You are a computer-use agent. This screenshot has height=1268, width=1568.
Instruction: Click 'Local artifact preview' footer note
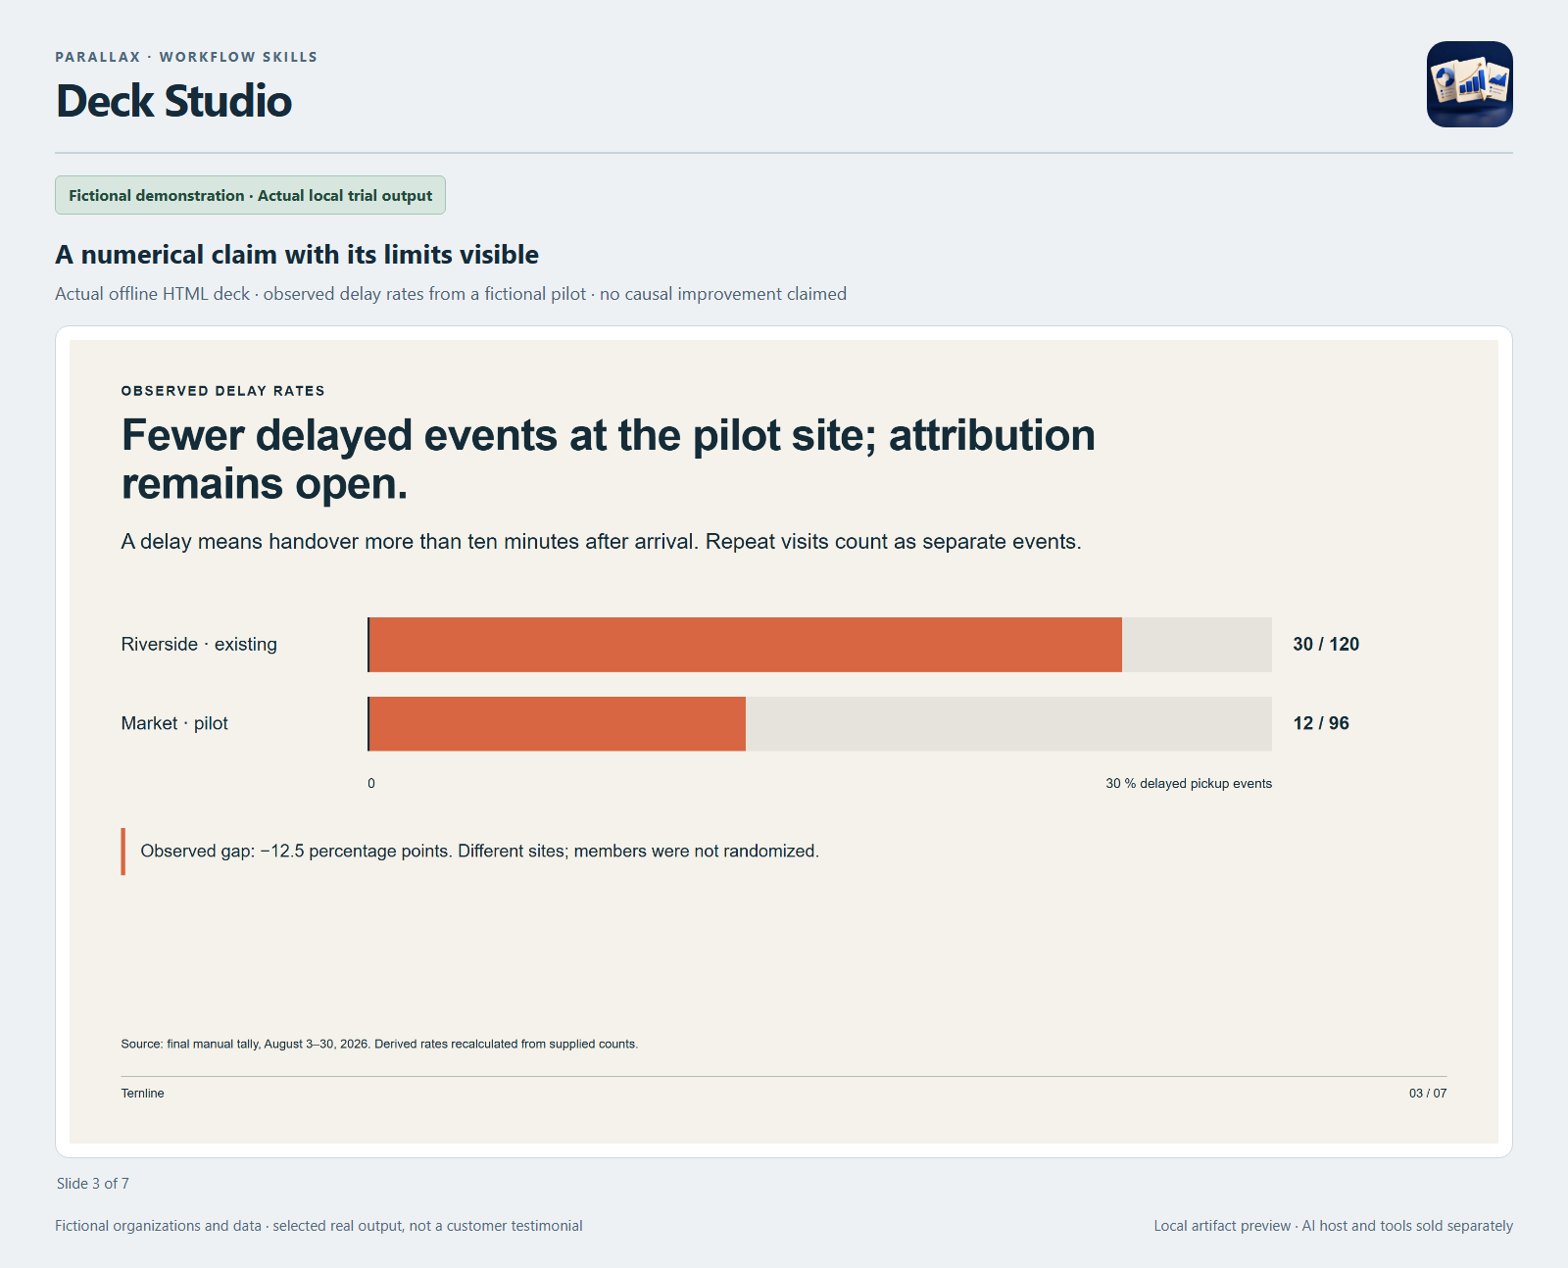[1333, 1226]
